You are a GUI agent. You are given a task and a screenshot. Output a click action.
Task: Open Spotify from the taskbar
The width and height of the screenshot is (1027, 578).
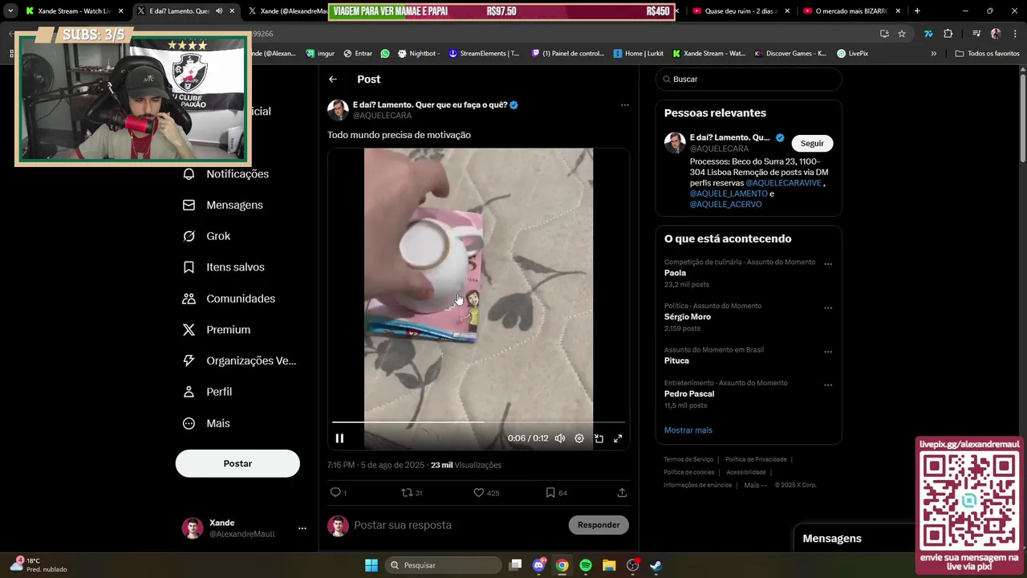click(585, 565)
